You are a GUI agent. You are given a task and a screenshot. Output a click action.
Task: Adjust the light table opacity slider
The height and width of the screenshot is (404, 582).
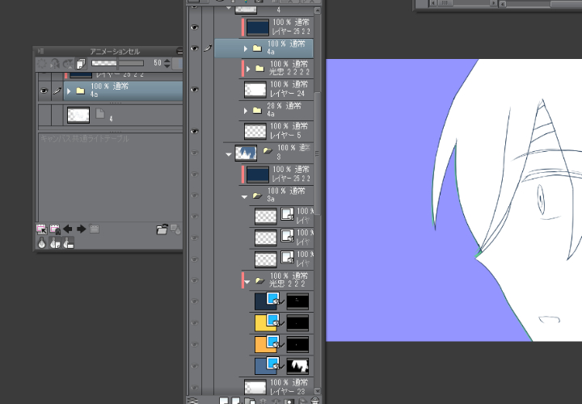(118, 63)
